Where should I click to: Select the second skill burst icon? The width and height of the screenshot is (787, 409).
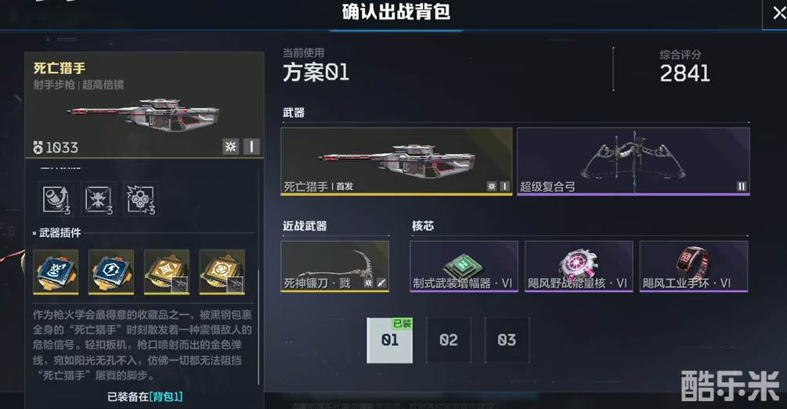click(x=99, y=199)
